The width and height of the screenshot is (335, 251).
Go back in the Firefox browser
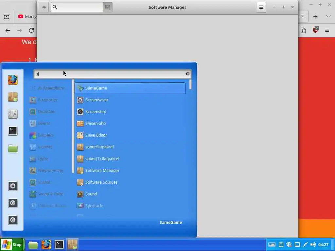[x=8, y=30]
